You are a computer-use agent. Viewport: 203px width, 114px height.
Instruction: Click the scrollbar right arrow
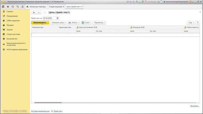click(x=198, y=103)
